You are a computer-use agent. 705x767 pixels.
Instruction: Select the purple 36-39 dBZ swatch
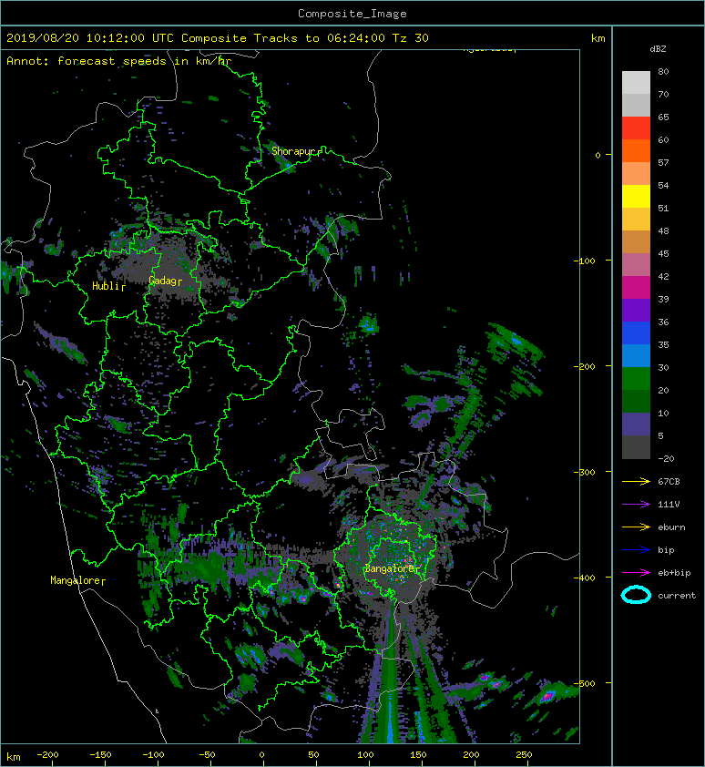(636, 310)
